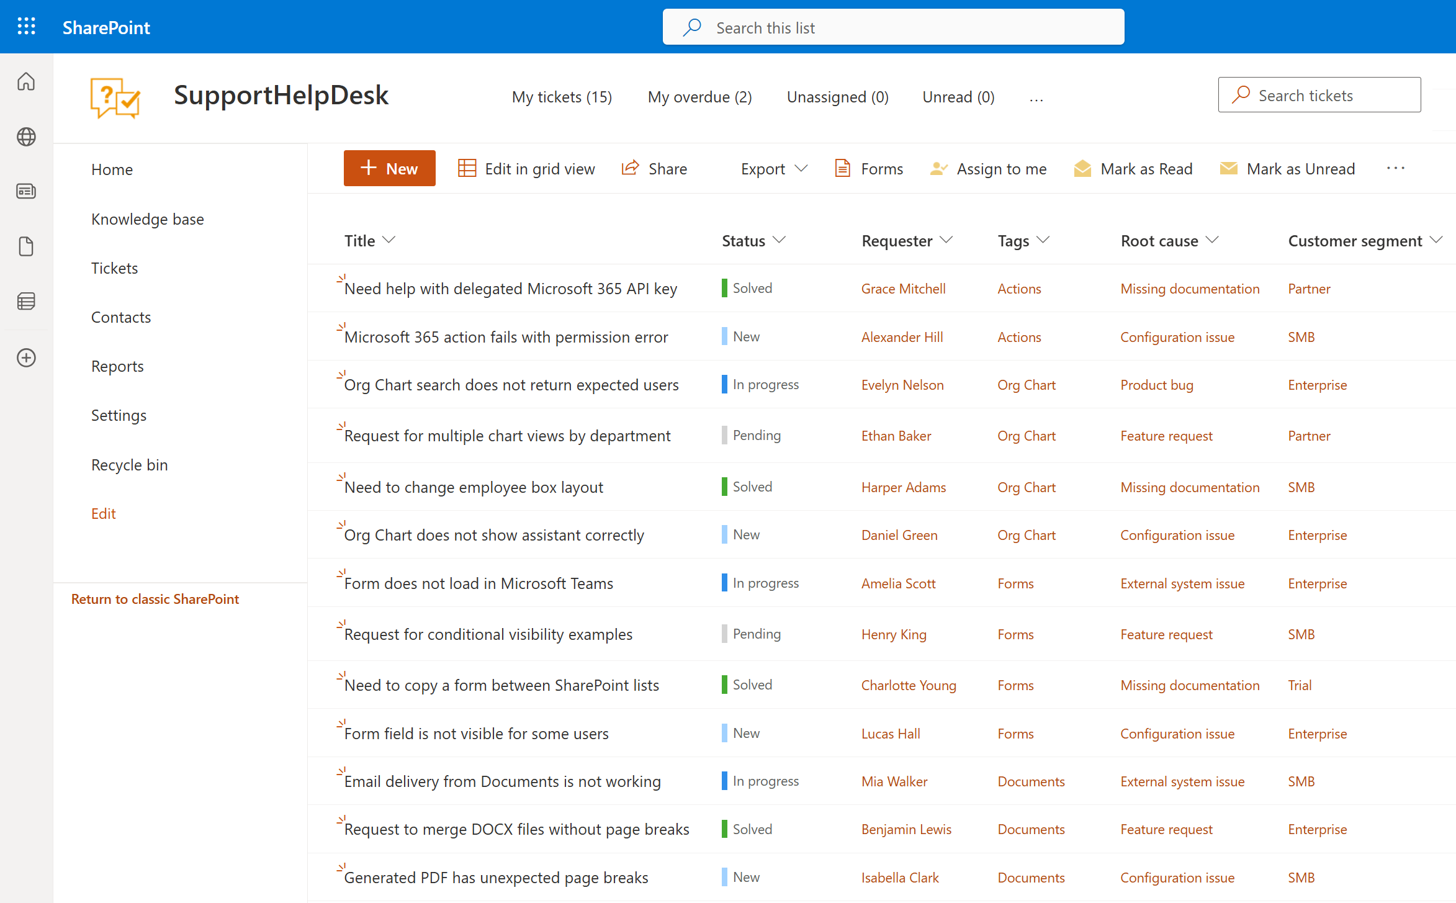Click the Forms document toolbar icon

point(842,168)
